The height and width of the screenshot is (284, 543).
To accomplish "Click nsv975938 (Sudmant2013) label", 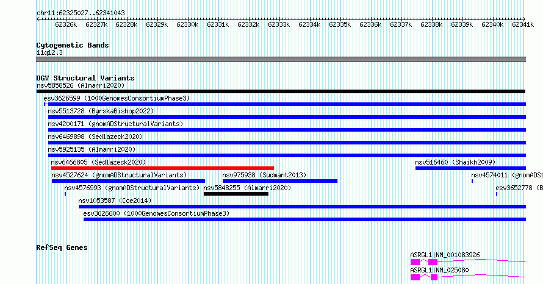I will coord(264,175).
